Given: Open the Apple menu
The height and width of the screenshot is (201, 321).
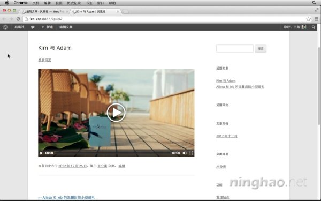Looking at the screenshot, I should [7, 3].
